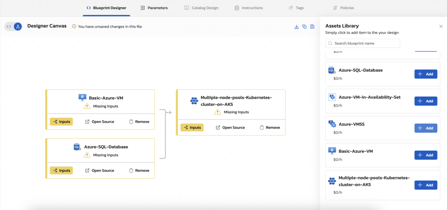Open Source of Basic-Azure-VM node
This screenshot has width=447, height=210.
click(100, 122)
